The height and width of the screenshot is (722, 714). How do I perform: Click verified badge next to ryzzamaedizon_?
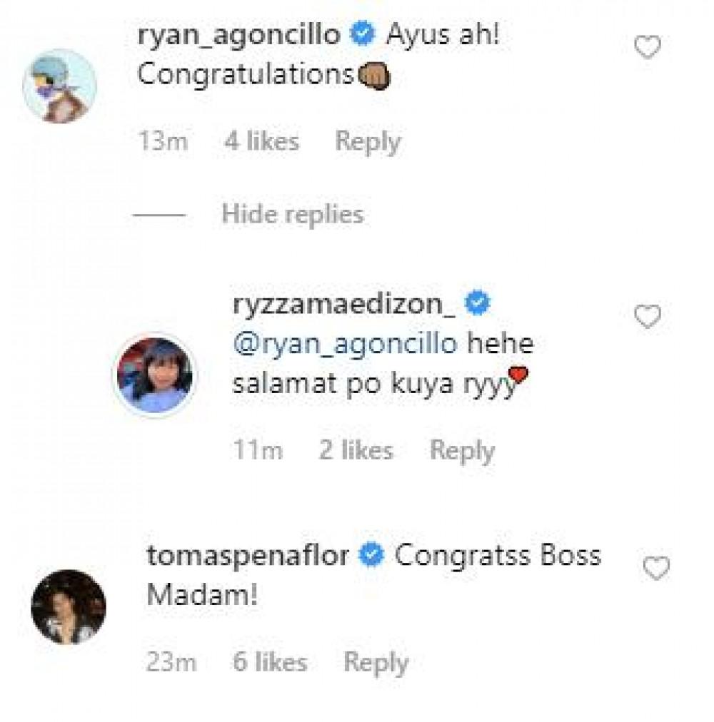coord(477,304)
